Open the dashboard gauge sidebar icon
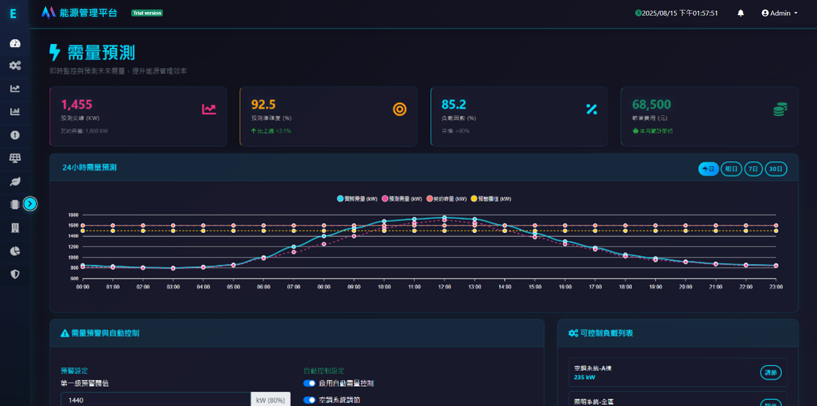This screenshot has height=406, width=817. click(x=15, y=43)
